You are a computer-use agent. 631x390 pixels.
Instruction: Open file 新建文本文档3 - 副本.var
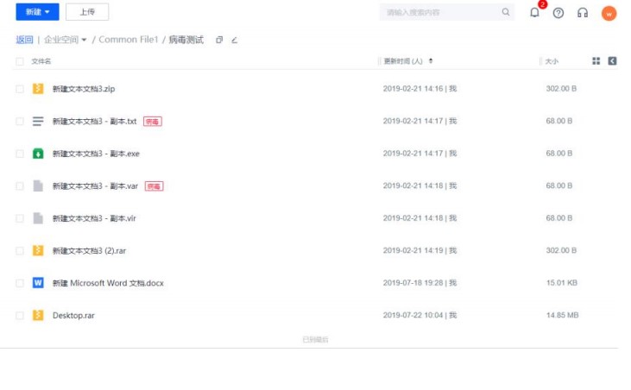point(95,186)
